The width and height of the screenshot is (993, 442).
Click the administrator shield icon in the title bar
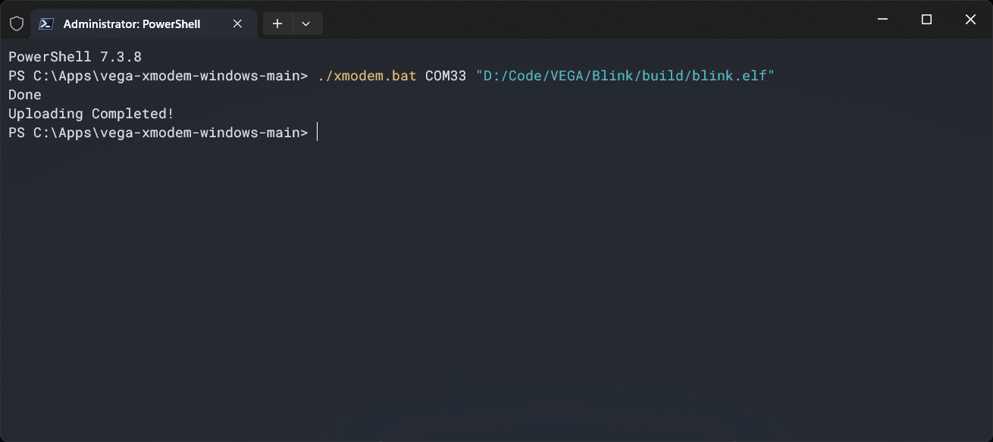16,24
